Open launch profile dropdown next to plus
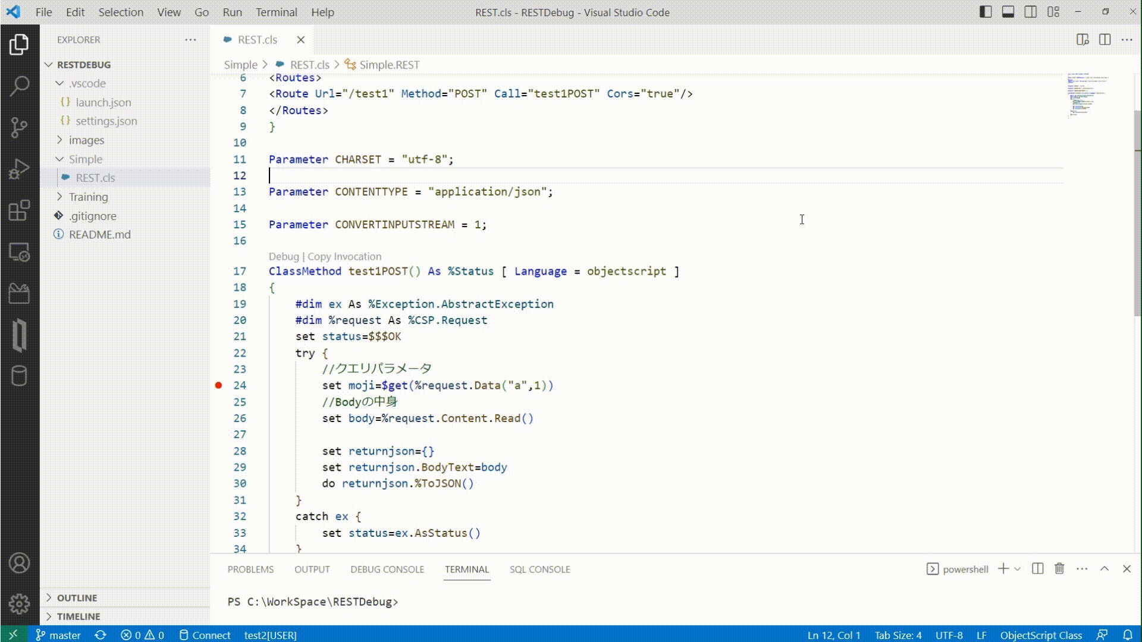Viewport: 1142px width, 642px height. (1018, 569)
